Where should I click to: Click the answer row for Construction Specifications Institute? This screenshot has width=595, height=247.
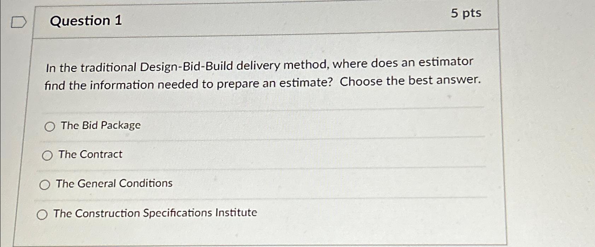[x=154, y=212]
